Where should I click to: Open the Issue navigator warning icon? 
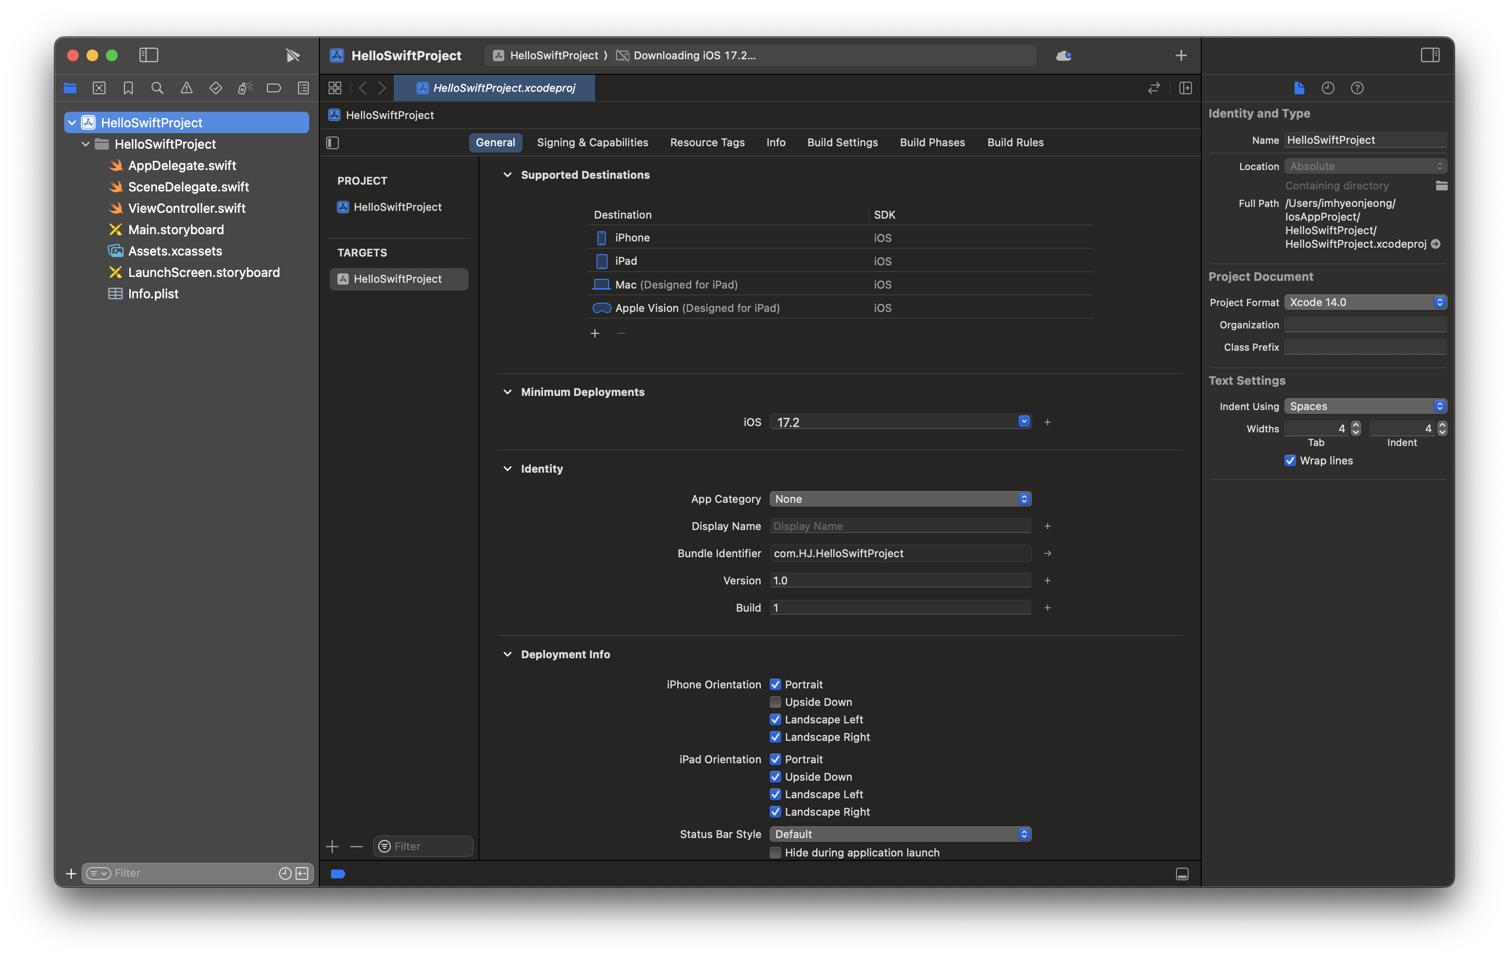click(187, 88)
